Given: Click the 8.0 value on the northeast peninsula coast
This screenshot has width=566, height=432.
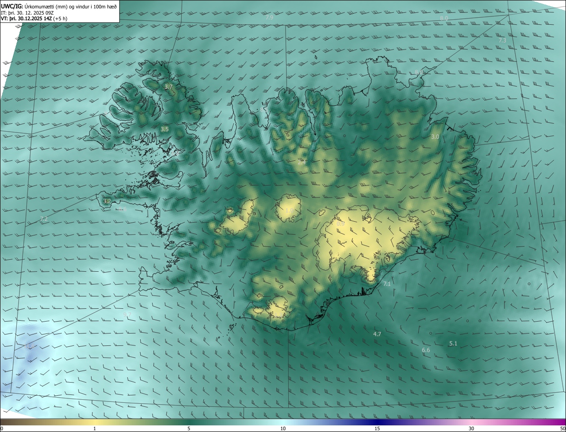Looking at the screenshot, I should [x=419, y=72].
